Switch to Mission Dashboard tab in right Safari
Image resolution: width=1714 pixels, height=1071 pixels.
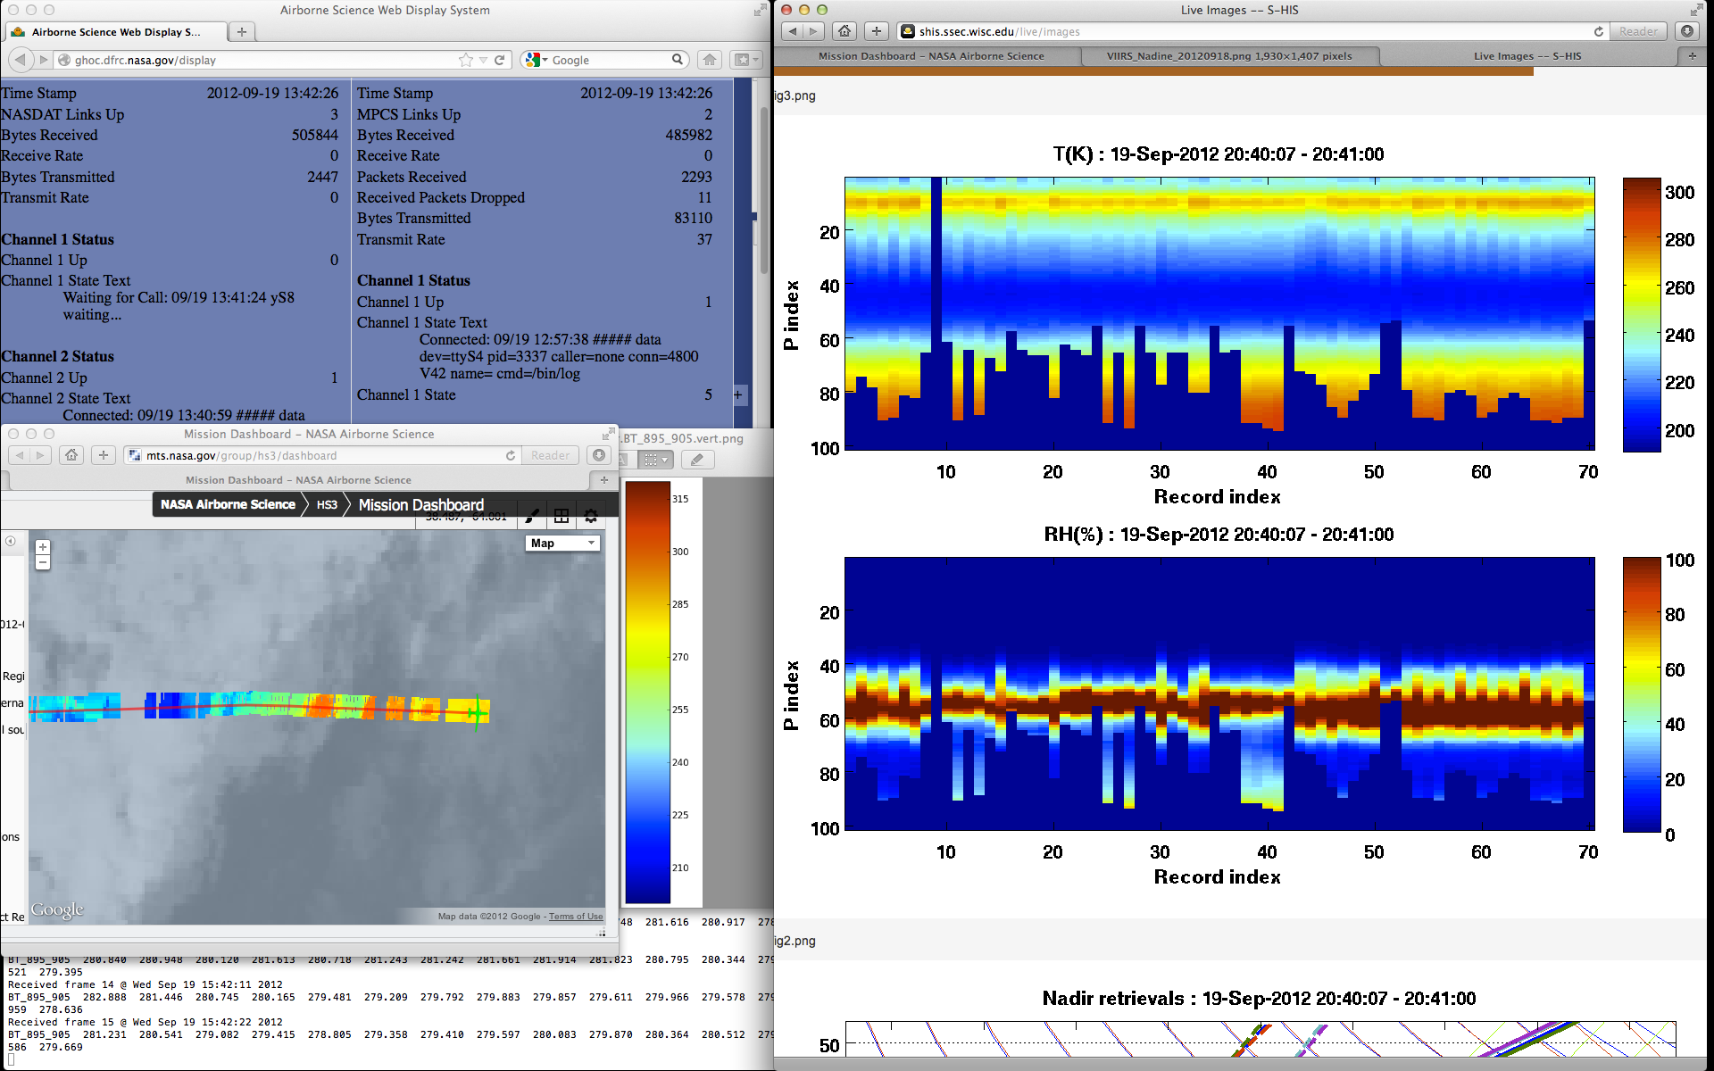930,55
